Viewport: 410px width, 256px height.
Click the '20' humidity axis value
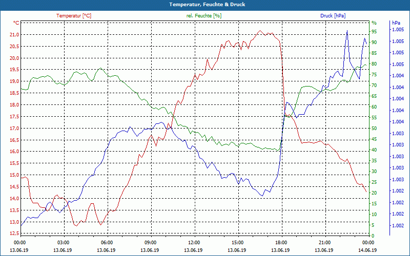click(374, 193)
